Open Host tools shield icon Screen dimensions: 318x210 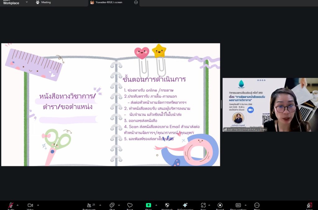tap(167, 205)
